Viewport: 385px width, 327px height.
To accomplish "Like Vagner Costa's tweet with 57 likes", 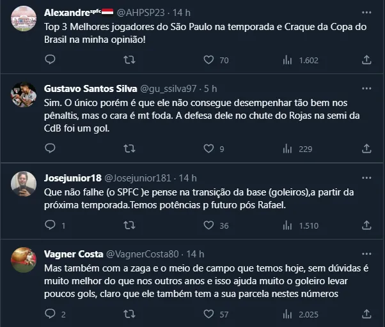I will [x=208, y=314].
